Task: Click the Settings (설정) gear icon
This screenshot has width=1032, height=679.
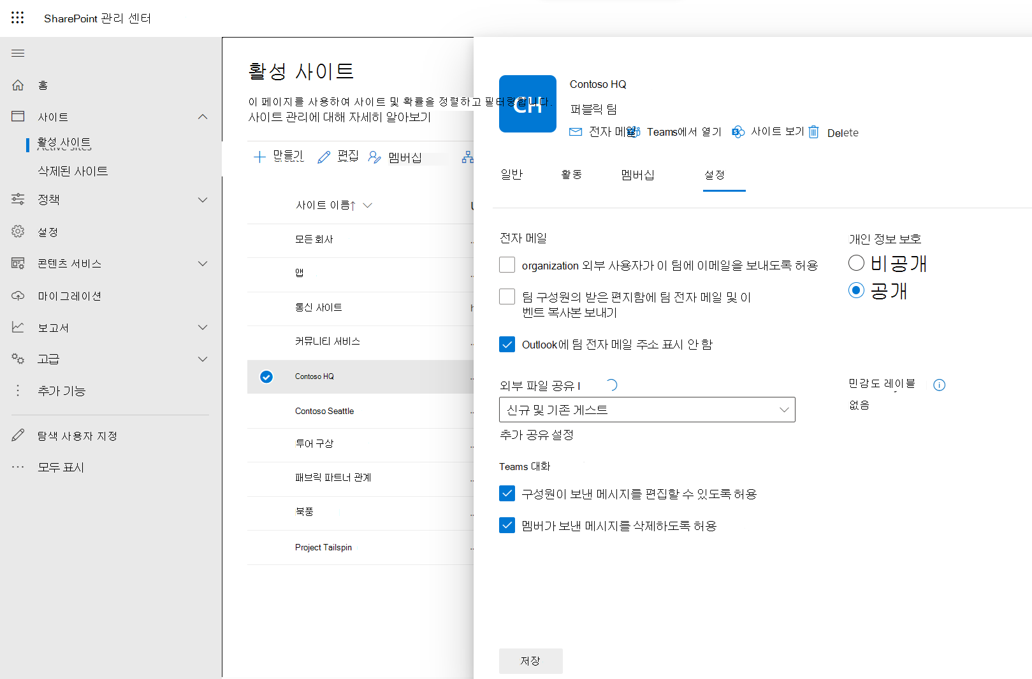Action: (x=18, y=231)
